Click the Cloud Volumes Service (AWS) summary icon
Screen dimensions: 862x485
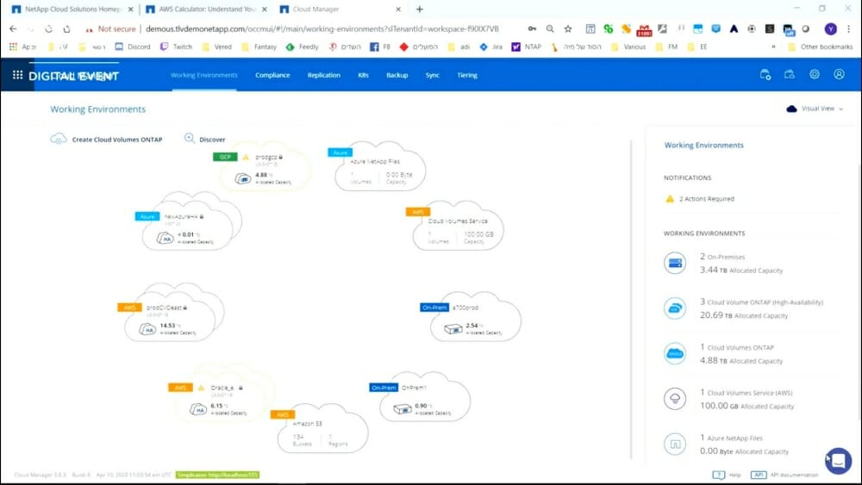click(675, 399)
